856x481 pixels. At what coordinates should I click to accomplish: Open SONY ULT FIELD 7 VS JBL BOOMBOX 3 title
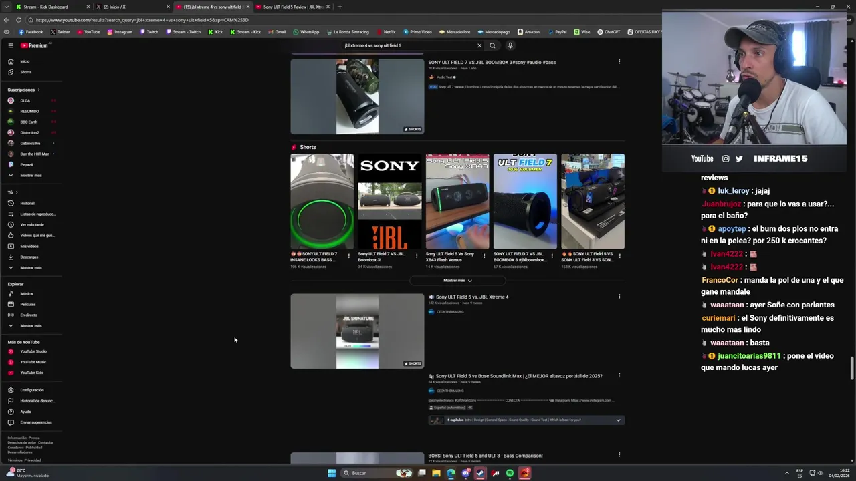492,62
